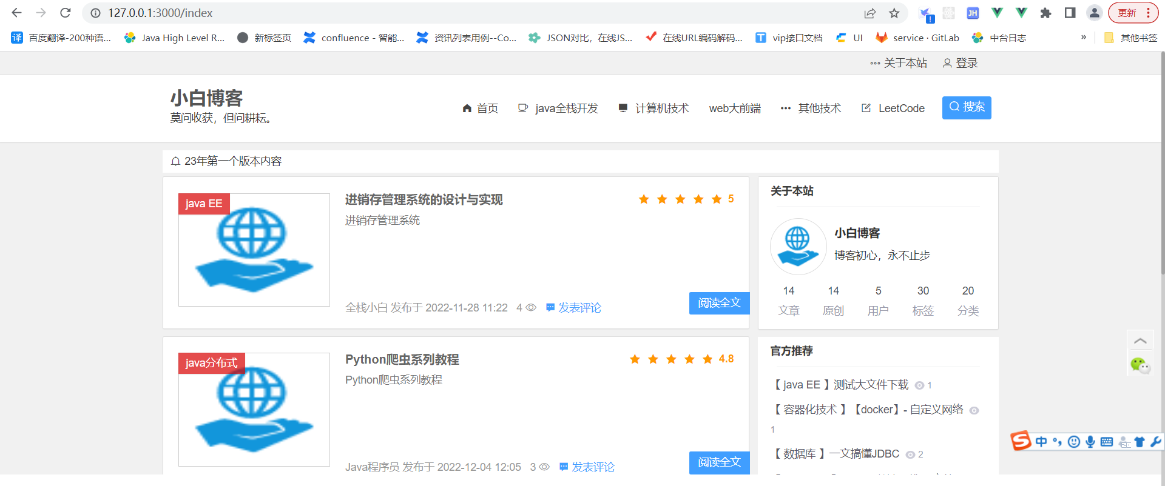This screenshot has height=486, width=1165.
Task: Open article Python爬虫系列教程 title
Action: [x=402, y=359]
